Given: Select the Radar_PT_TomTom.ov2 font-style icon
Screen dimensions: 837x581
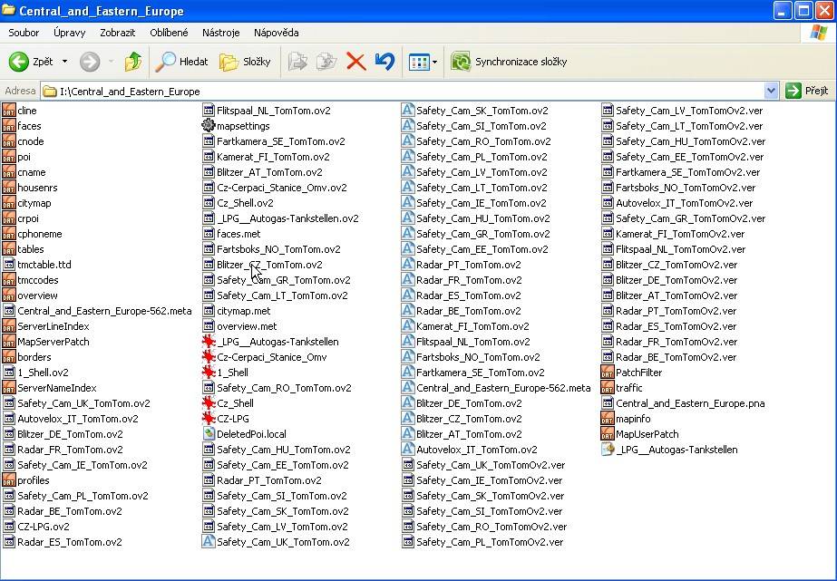Looking at the screenshot, I should pyautogui.click(x=408, y=265).
